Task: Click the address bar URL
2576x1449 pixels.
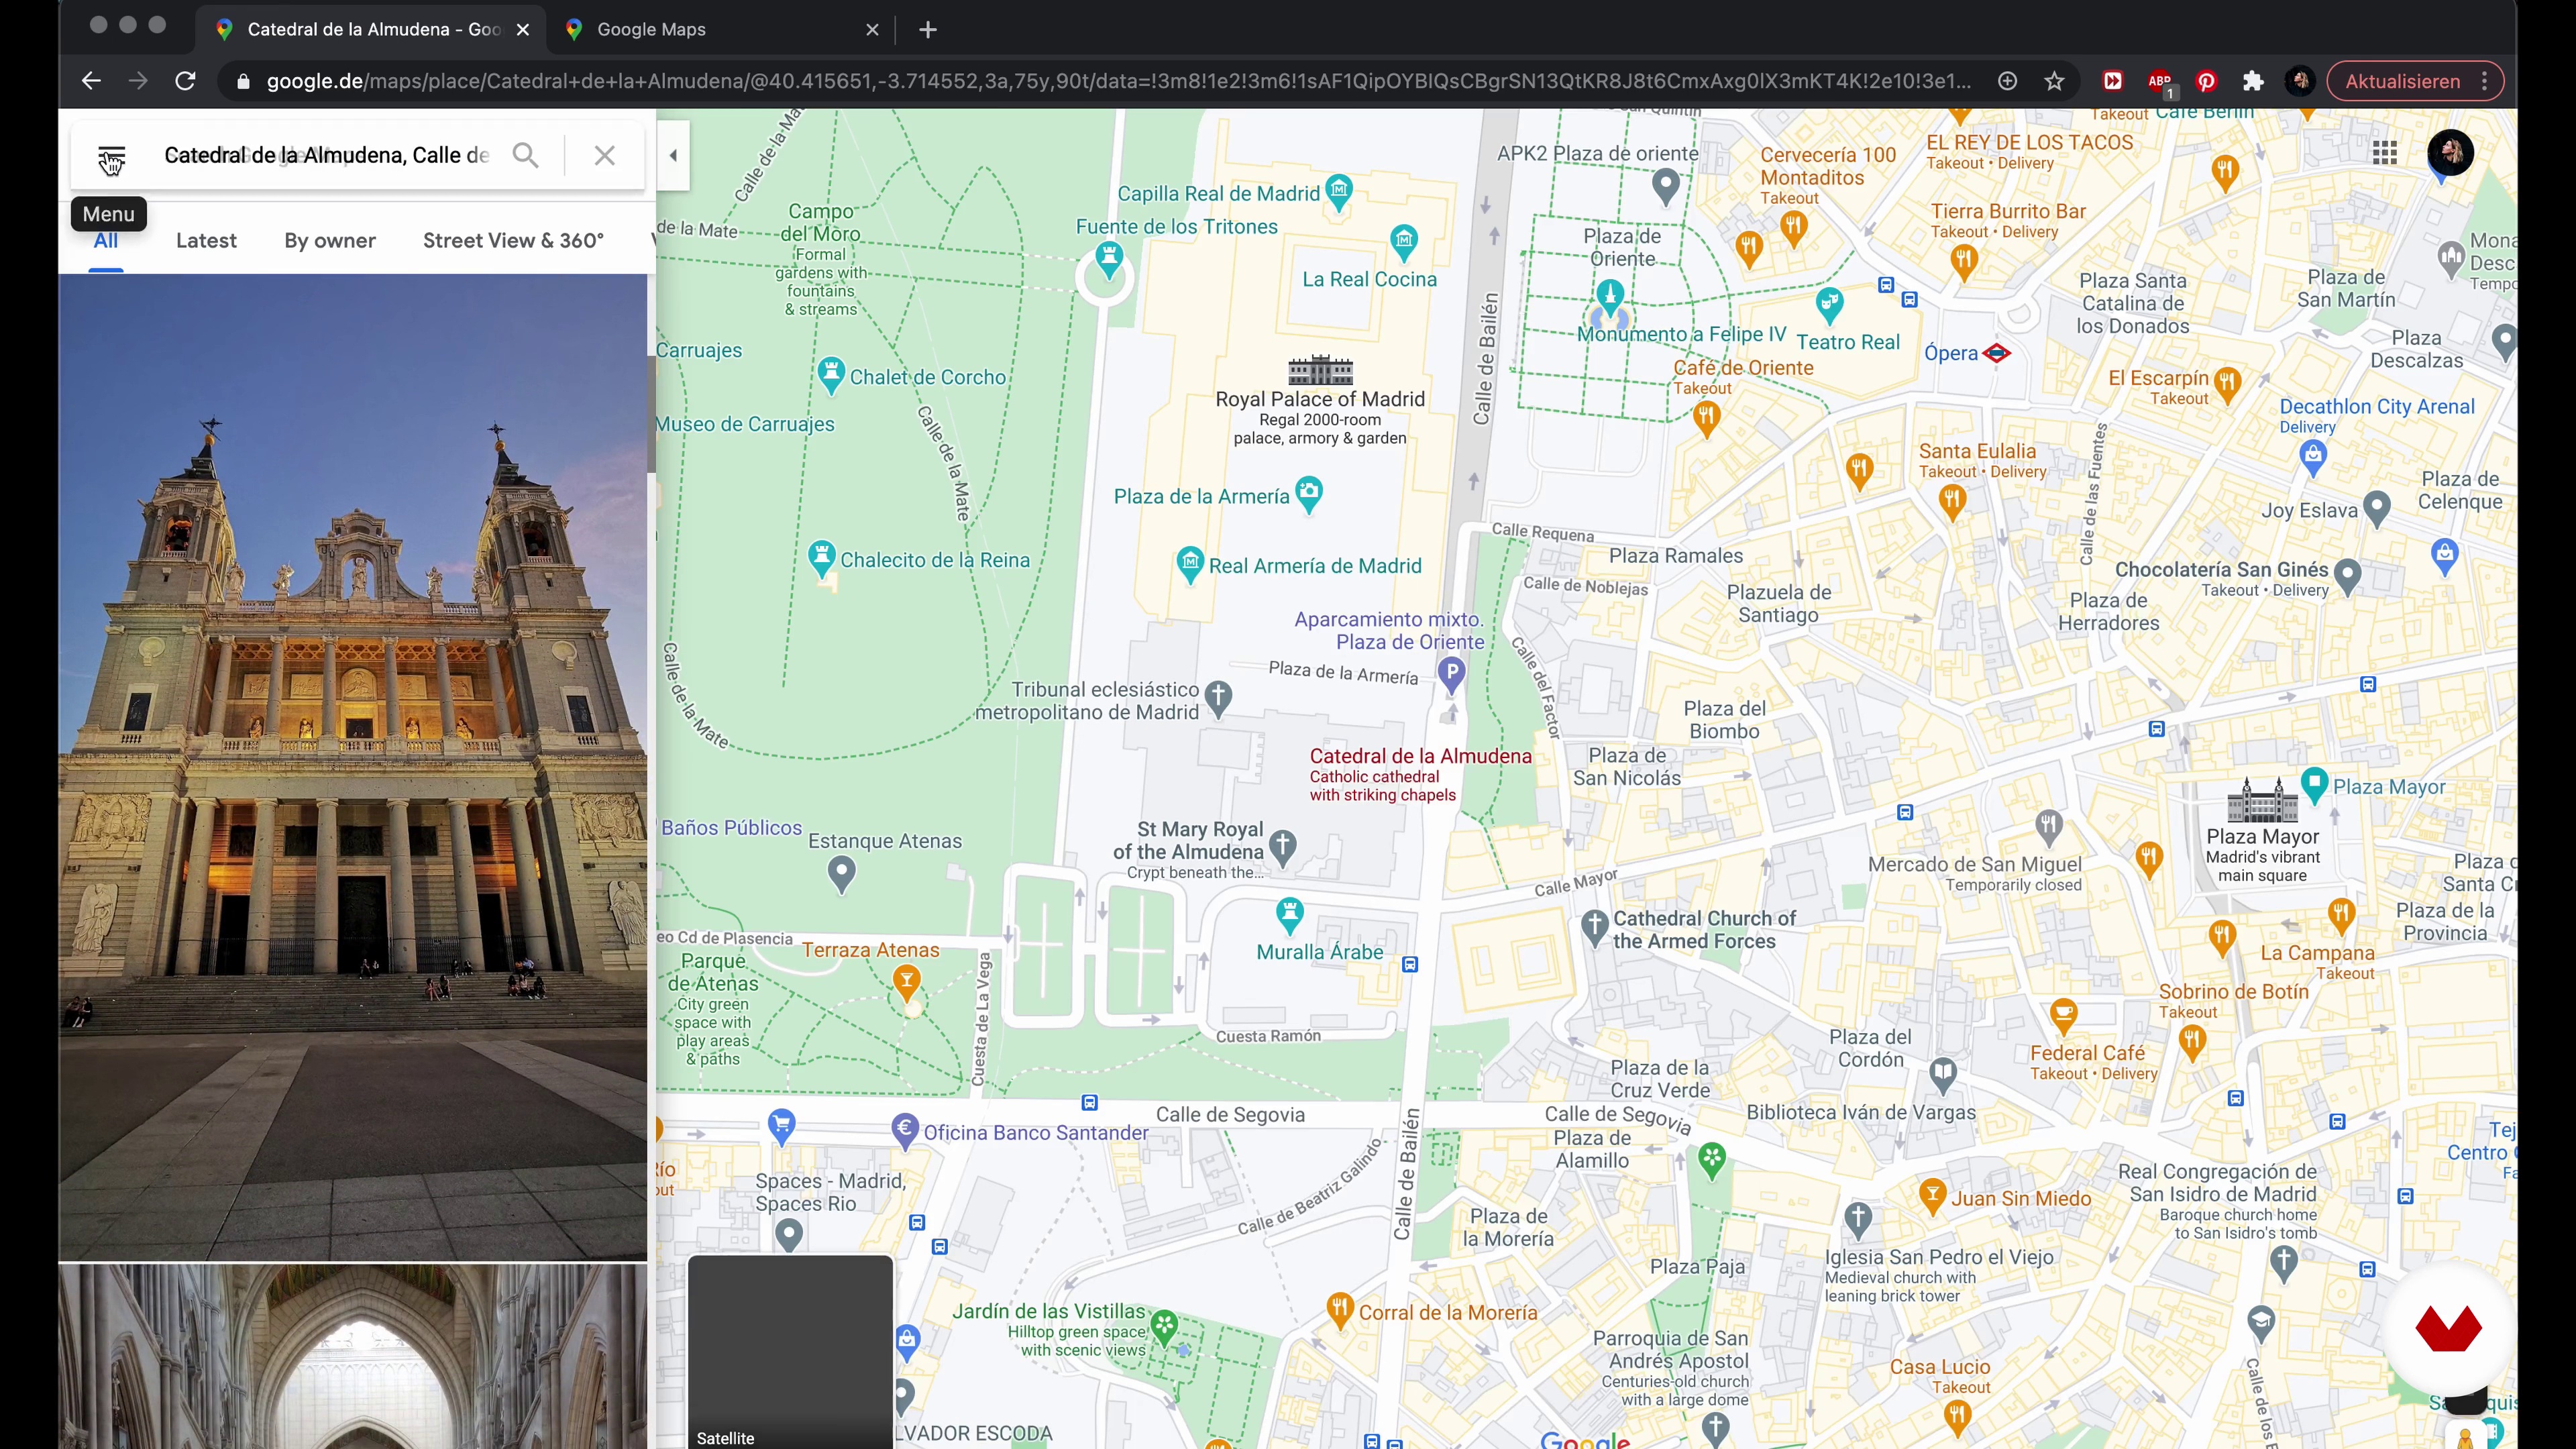Action: [1118, 82]
